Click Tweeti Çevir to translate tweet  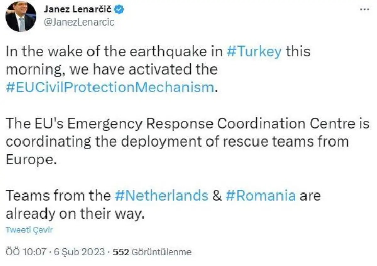pos(29,230)
